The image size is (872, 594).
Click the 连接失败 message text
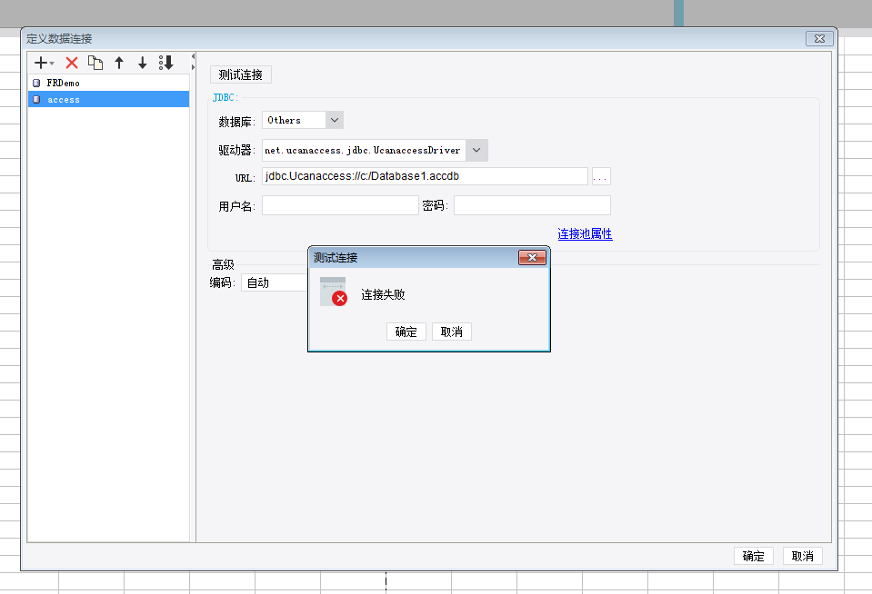tap(383, 294)
